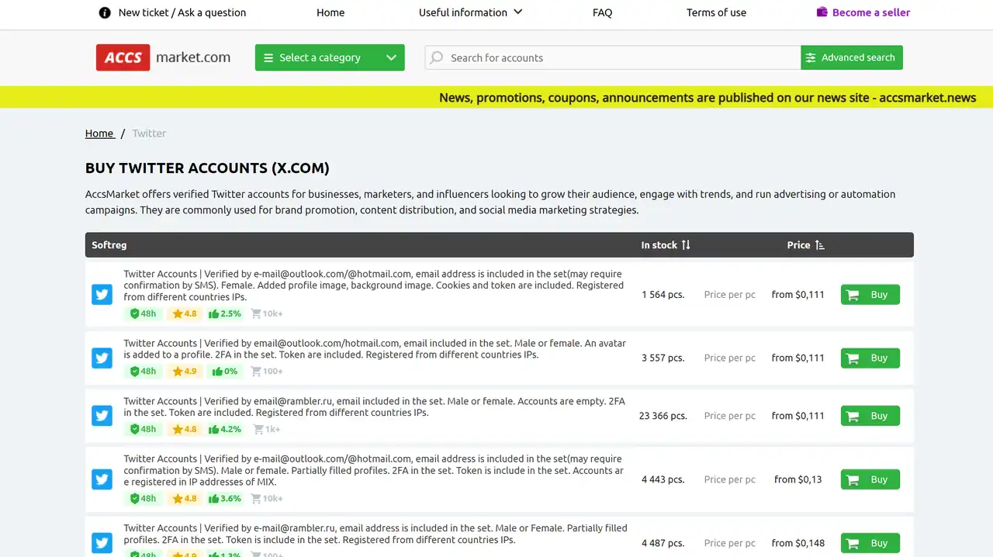Click the briefcase icon next to Become a seller
Screen dimensions: 993x557
(823, 12)
